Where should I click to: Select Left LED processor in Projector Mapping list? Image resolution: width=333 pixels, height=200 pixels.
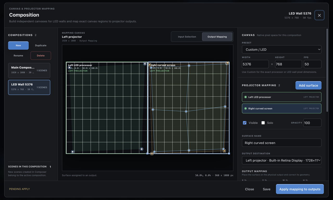coord(281,97)
